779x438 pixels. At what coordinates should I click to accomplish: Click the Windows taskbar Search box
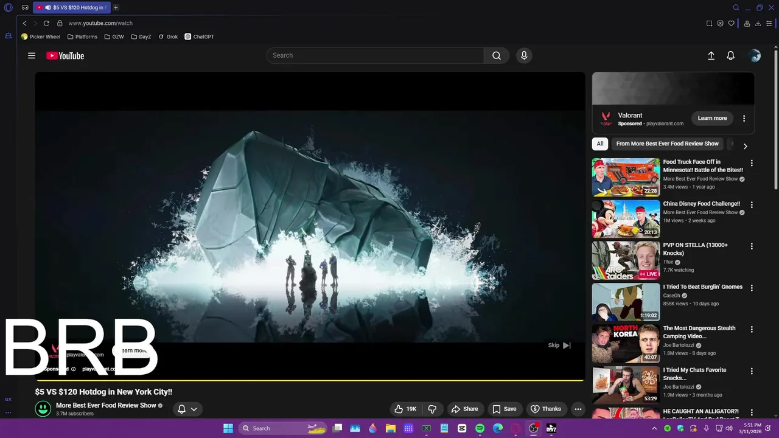point(282,428)
